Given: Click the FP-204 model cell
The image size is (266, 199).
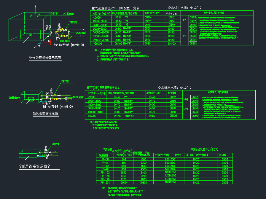Looking at the screenshot, I should pyautogui.click(x=105, y=183).
